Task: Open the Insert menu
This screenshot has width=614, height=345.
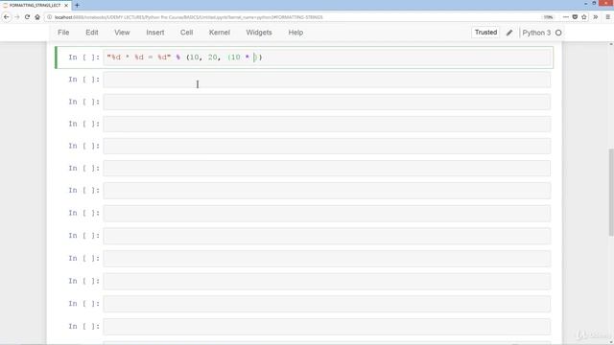Action: click(155, 33)
